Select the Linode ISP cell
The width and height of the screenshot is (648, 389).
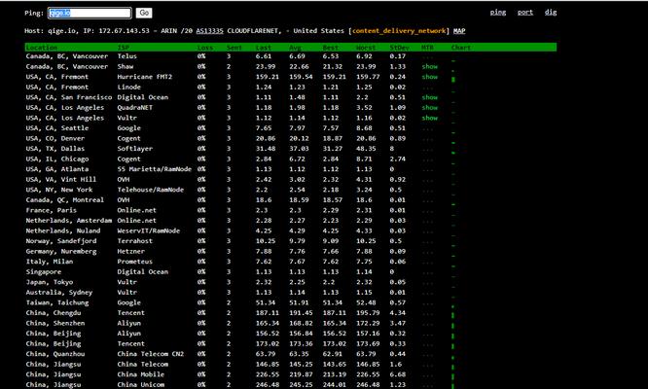(129, 88)
